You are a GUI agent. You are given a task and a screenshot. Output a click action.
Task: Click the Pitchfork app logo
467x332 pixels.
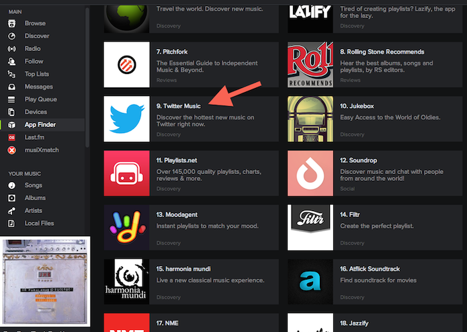click(126, 65)
